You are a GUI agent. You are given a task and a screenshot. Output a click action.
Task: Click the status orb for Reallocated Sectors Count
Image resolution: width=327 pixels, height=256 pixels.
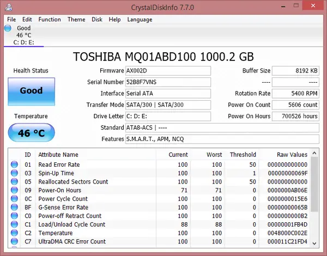(14, 182)
